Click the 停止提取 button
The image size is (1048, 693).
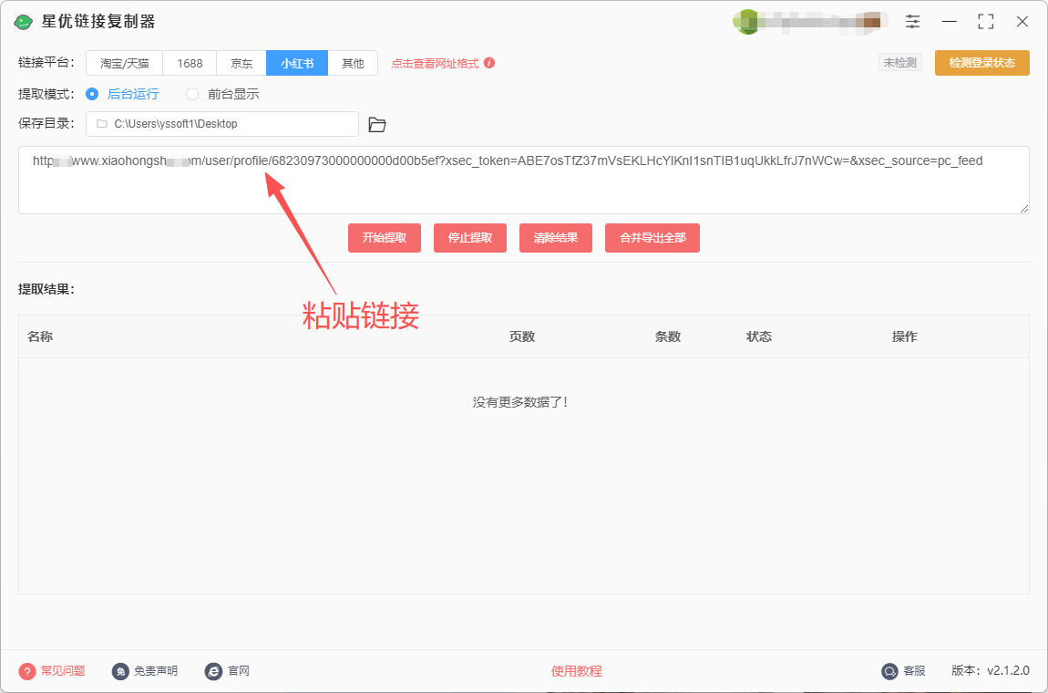point(470,238)
